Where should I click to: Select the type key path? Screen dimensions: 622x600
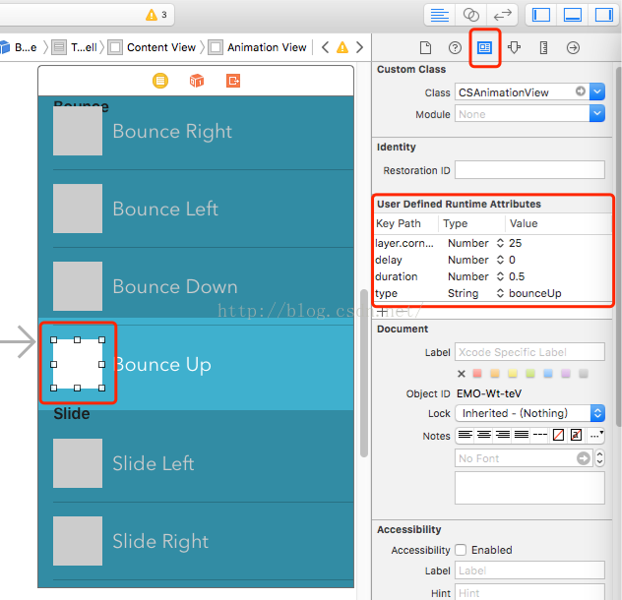(x=387, y=293)
